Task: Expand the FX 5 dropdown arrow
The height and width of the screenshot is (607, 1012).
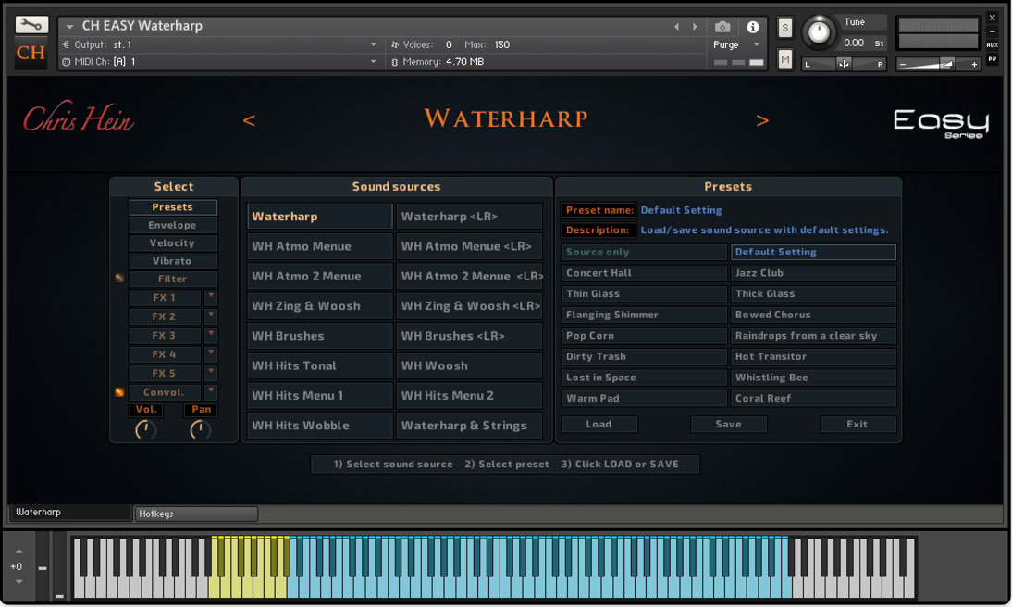Action: click(x=210, y=373)
